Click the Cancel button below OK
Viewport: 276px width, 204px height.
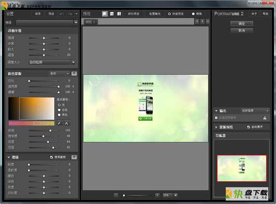click(242, 30)
